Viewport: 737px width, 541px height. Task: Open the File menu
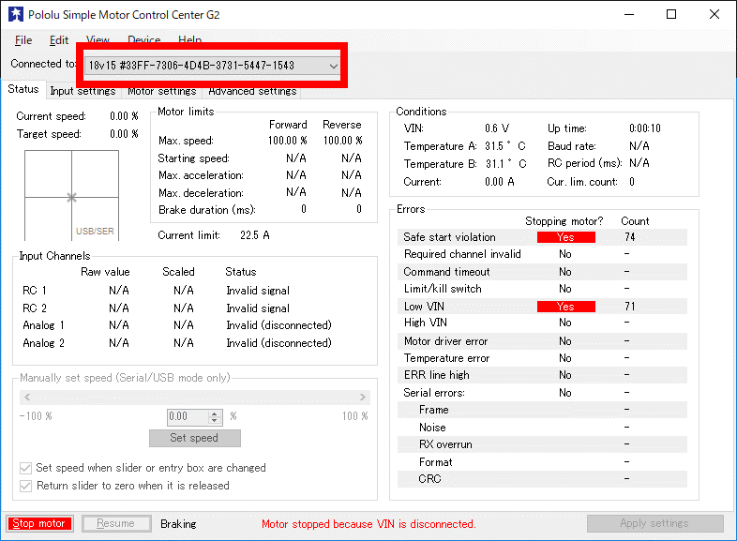23,40
